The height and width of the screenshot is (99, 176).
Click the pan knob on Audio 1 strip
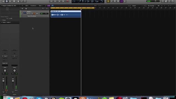click(x=5, y=71)
